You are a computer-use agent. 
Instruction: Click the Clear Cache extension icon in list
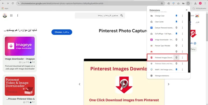point(152,22)
